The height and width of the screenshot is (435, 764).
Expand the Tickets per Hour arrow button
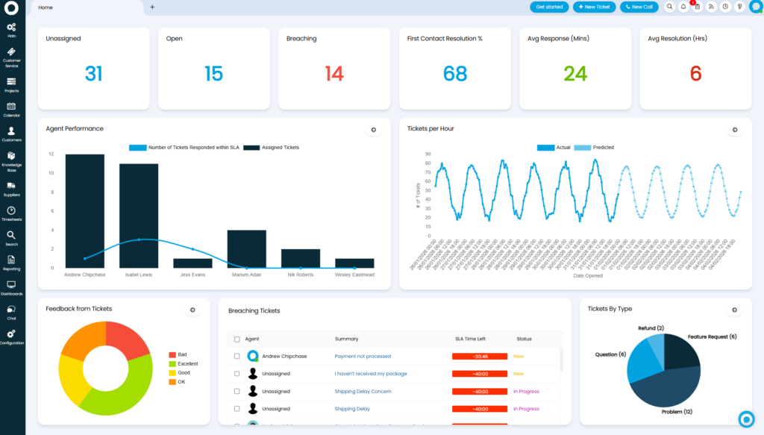pyautogui.click(x=735, y=130)
